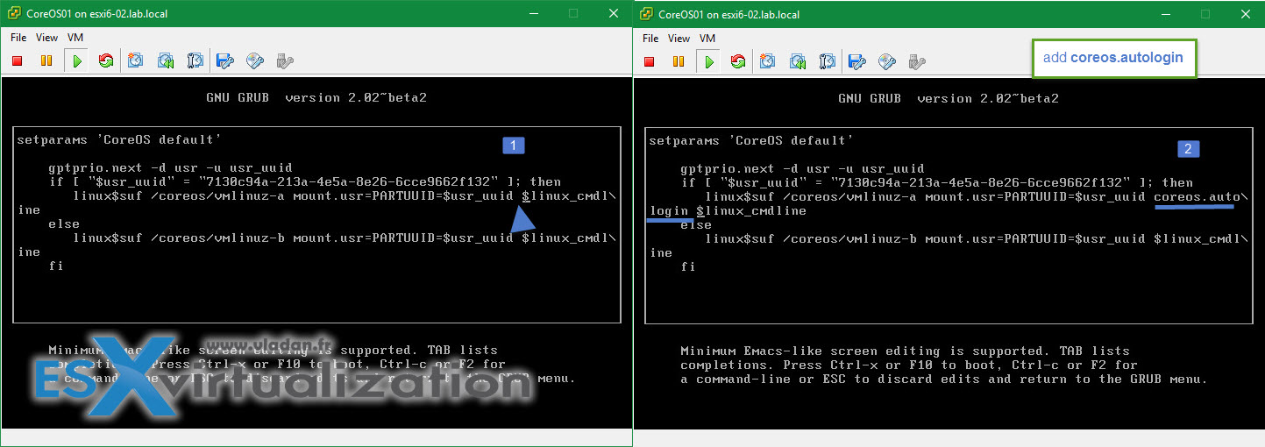
Task: Open File menu in left window
Action: point(18,38)
